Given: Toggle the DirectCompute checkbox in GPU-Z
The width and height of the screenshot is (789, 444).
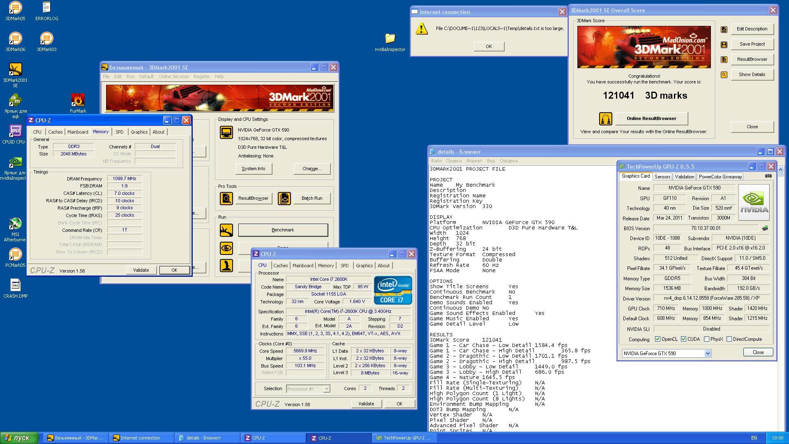Looking at the screenshot, I should 729,339.
